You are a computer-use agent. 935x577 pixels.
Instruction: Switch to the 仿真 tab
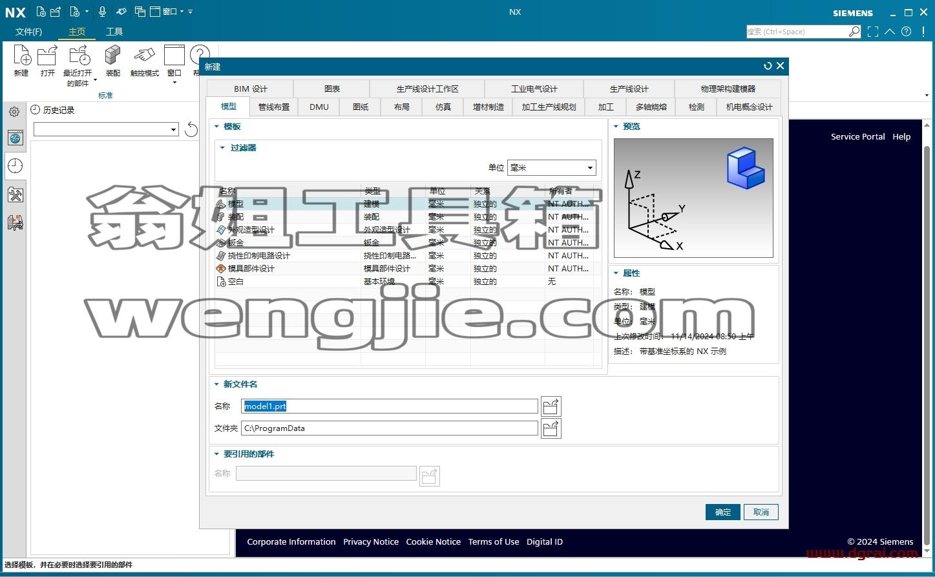443,107
